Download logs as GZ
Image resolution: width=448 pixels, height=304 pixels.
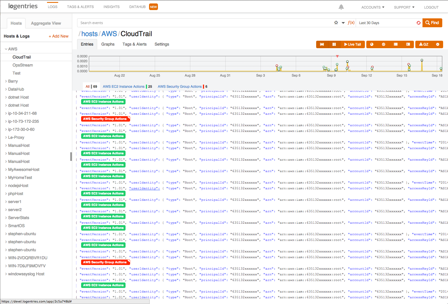(423, 44)
